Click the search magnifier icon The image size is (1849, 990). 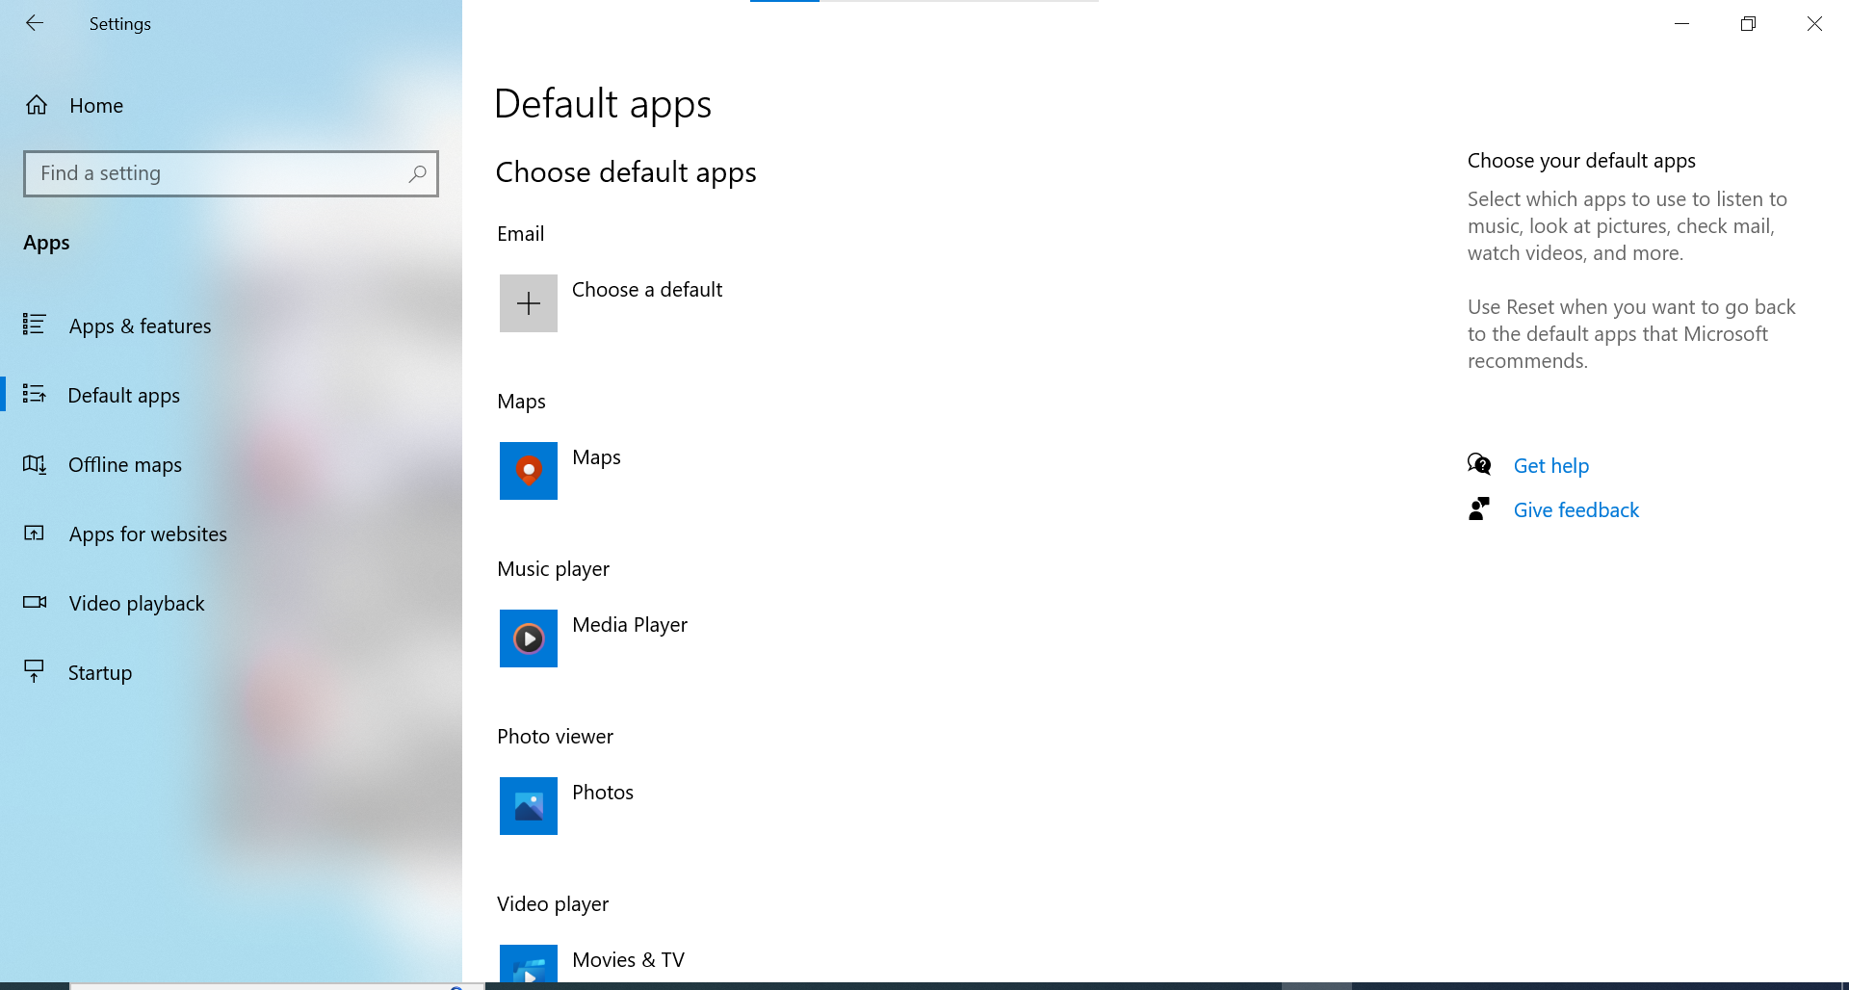coord(417,173)
